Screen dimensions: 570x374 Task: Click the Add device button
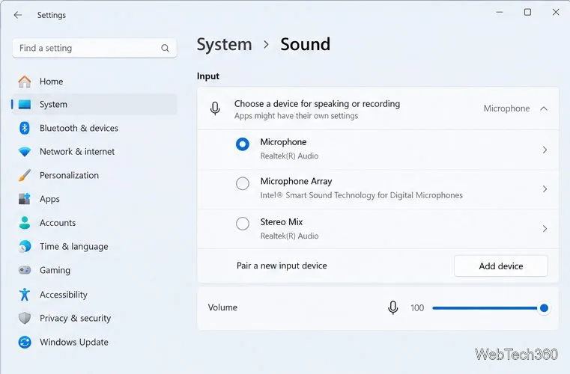pos(501,266)
